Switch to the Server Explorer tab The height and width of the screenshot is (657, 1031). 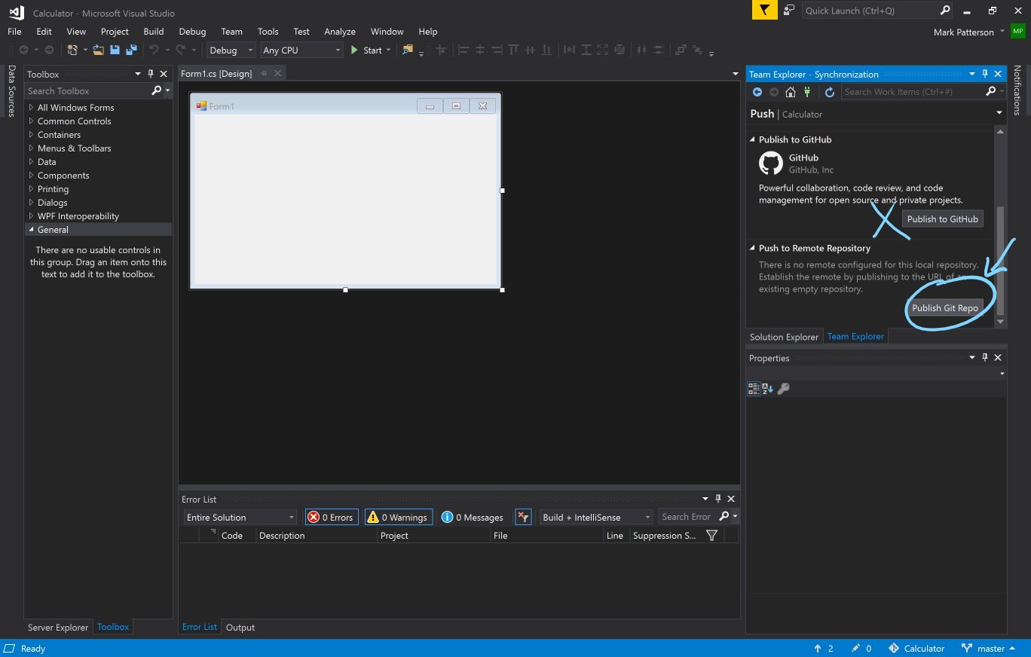pyautogui.click(x=58, y=627)
